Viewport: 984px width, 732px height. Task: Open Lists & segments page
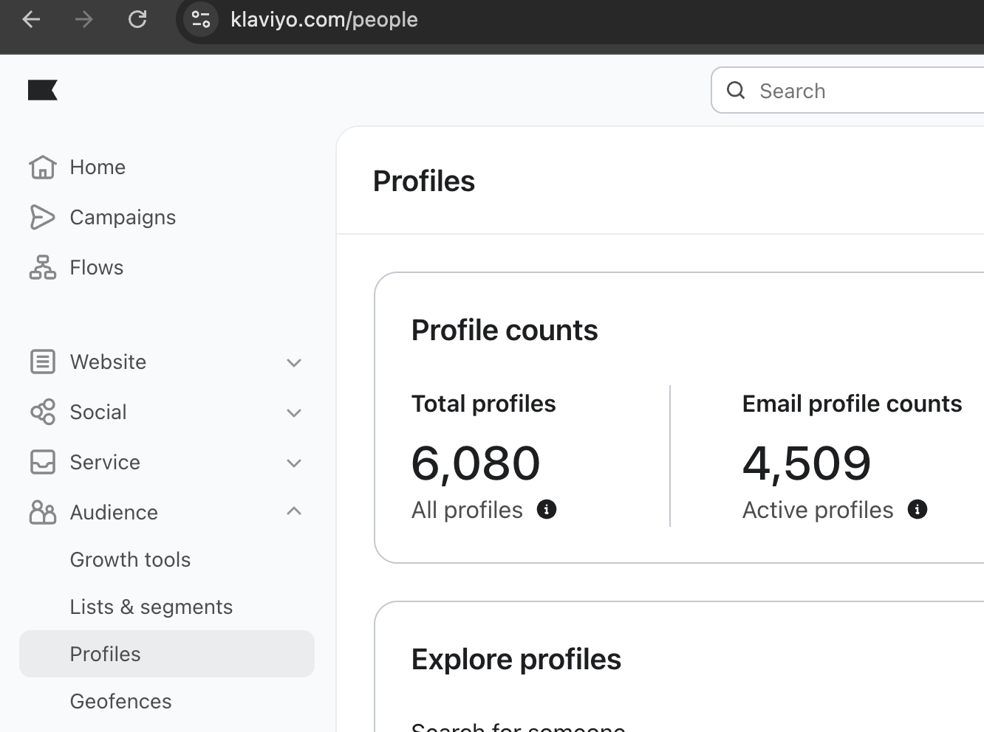coord(151,607)
